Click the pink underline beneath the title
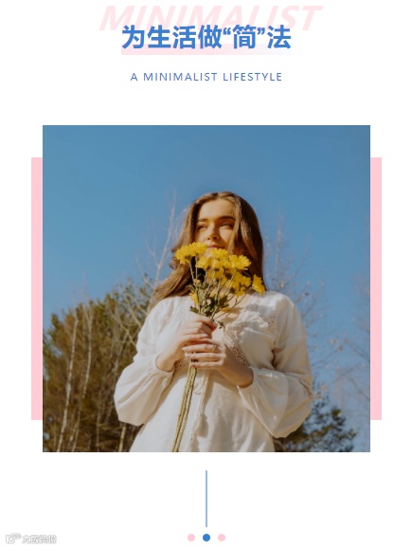Screen dimensions: 412x549 206,51
